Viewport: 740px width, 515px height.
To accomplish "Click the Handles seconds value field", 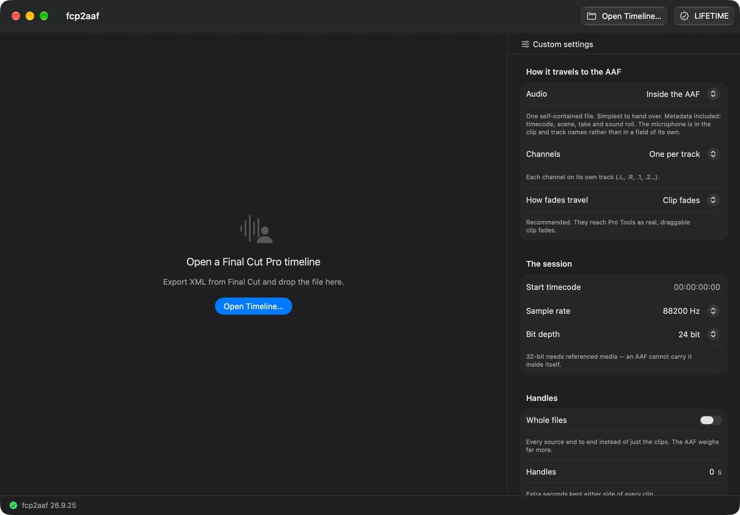I will click(711, 472).
